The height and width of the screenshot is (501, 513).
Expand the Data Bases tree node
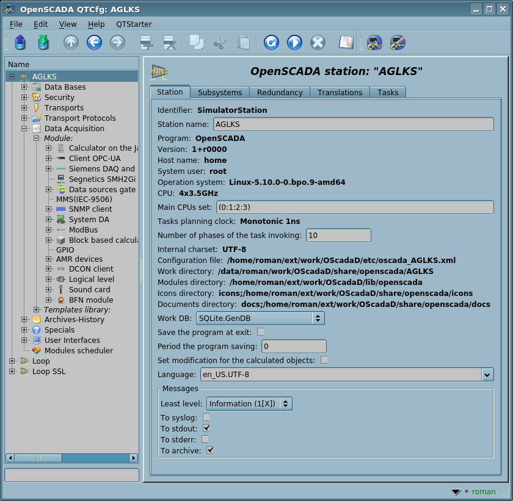[24, 87]
